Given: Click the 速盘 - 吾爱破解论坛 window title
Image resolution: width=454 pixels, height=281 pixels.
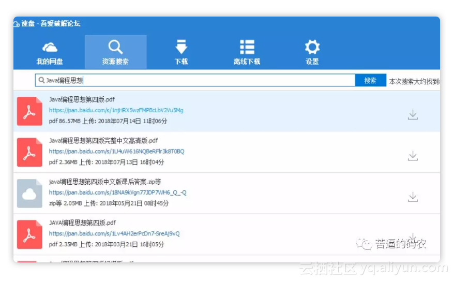Looking at the screenshot, I should [51, 23].
